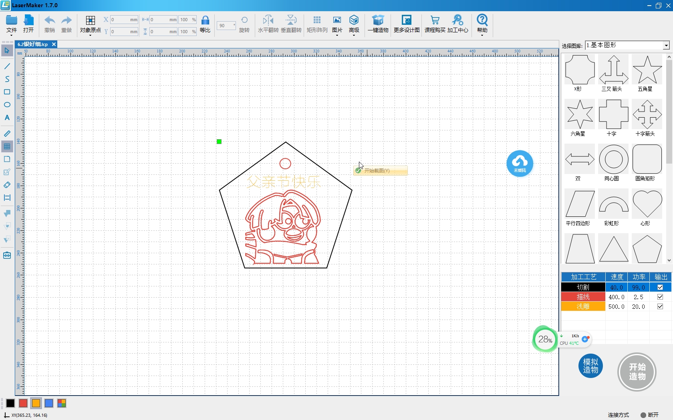Switch to the 6.2 file tab
Viewport: 673px width, 420px height.
(x=33, y=44)
